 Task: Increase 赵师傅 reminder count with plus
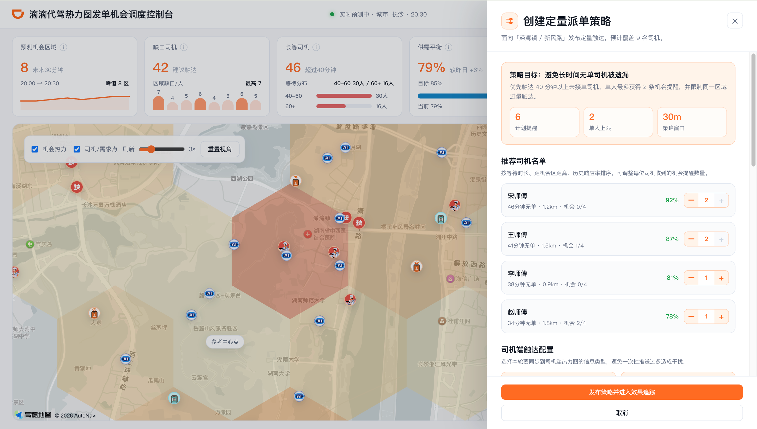pyautogui.click(x=721, y=316)
